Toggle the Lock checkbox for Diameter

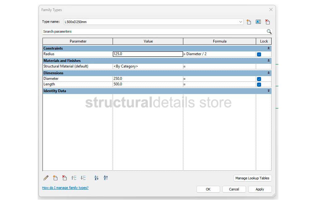pyautogui.click(x=259, y=79)
